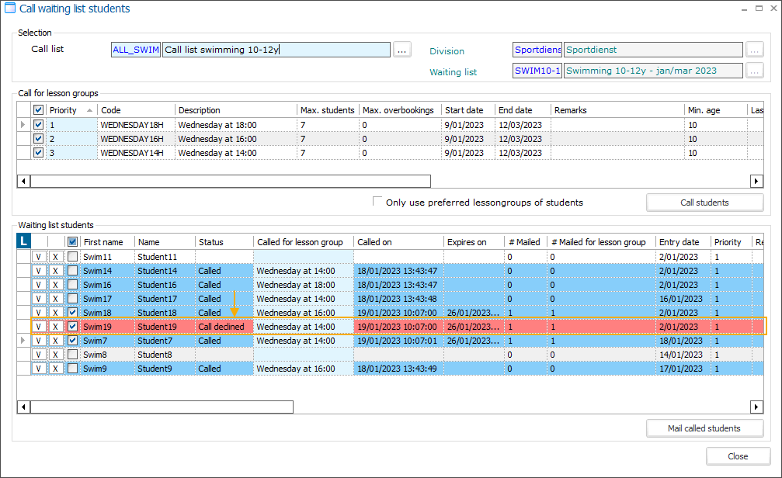The height and width of the screenshot is (478, 782).
Task: Uncheck the WEDNESDAY16H lesson group row
Action: (38, 138)
